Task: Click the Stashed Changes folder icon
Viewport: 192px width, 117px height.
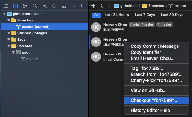Action: tap(14, 33)
